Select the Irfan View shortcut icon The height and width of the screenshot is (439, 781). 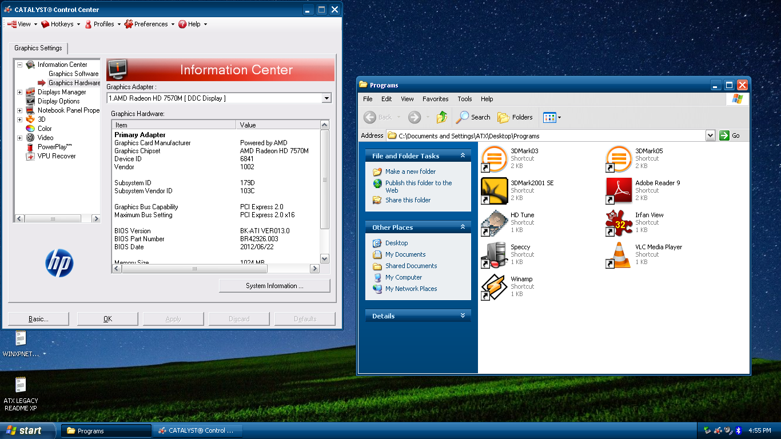tap(619, 223)
